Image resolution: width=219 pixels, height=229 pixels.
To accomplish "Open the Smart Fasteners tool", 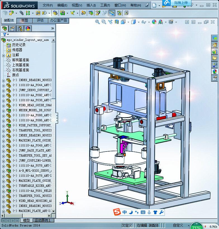I will [x=38, y=13].
